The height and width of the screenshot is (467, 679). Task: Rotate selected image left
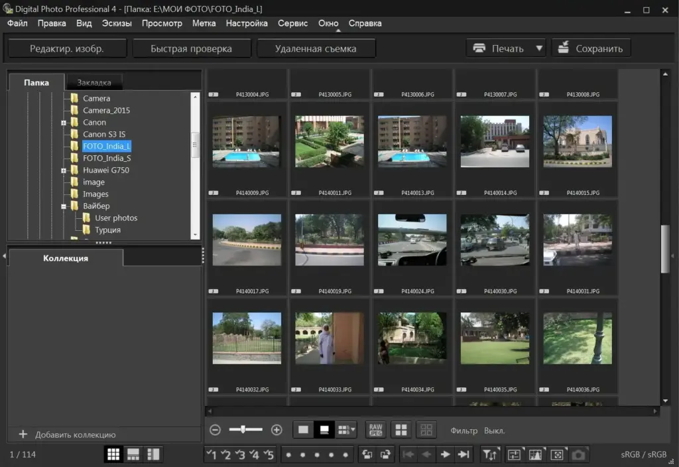[367, 454]
